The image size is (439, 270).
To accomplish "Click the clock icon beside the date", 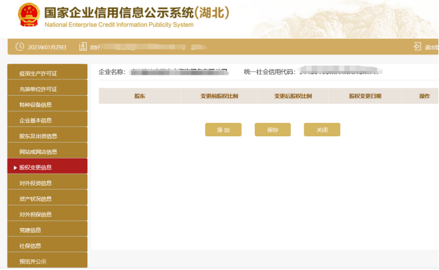I will coord(20,47).
